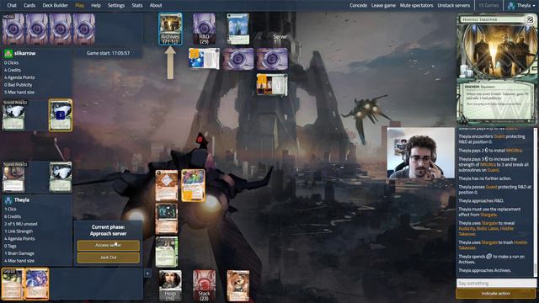
Task: Select the Grip card labeled Grip
Action: 13,284
